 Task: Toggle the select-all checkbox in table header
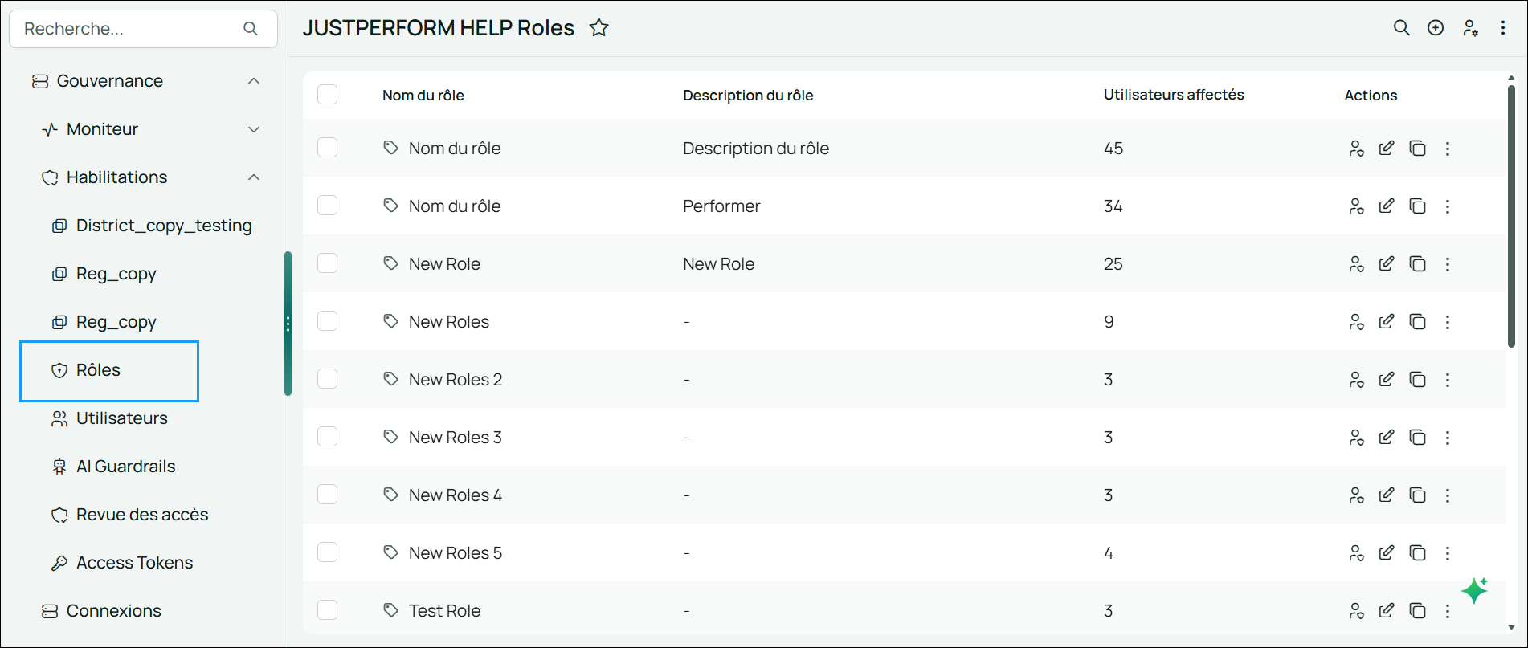pyautogui.click(x=327, y=95)
